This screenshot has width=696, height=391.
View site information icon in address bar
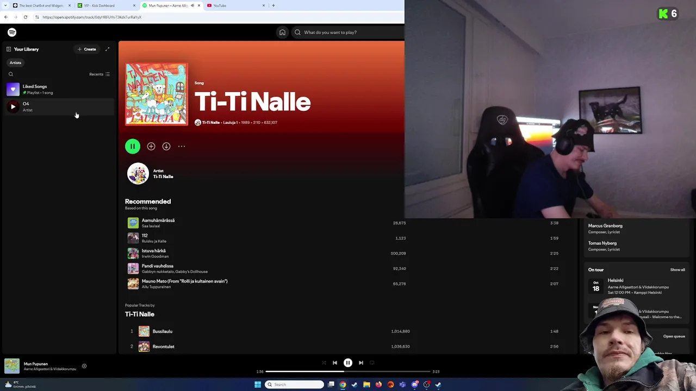tap(37, 17)
